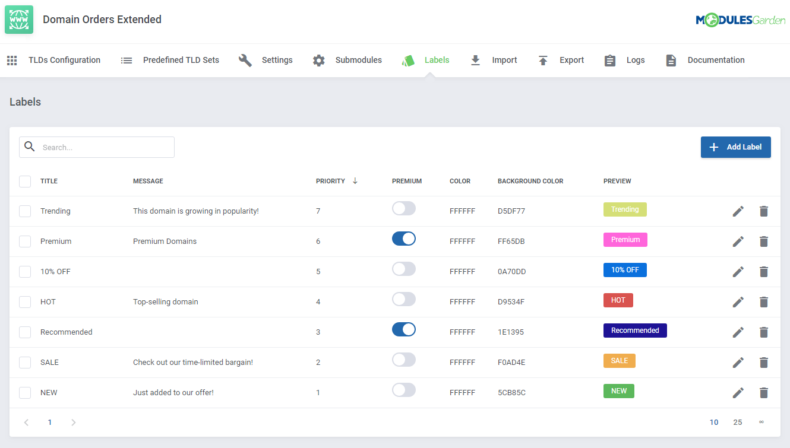Go to next page chevron

click(74, 422)
